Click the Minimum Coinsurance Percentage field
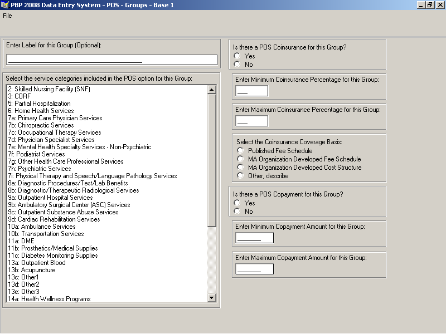The height and width of the screenshot is (334, 446). point(252,91)
